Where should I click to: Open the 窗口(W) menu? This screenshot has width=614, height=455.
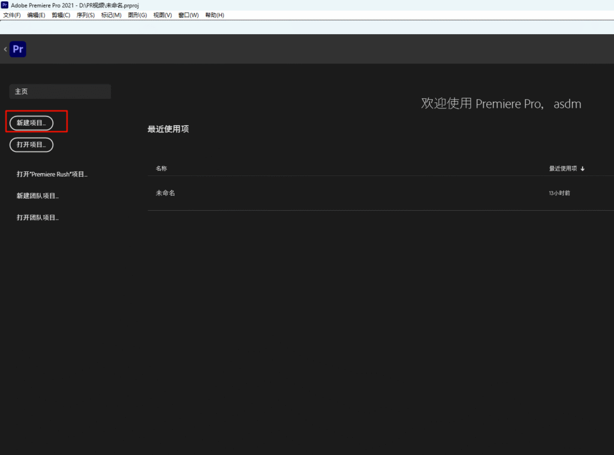coord(188,15)
